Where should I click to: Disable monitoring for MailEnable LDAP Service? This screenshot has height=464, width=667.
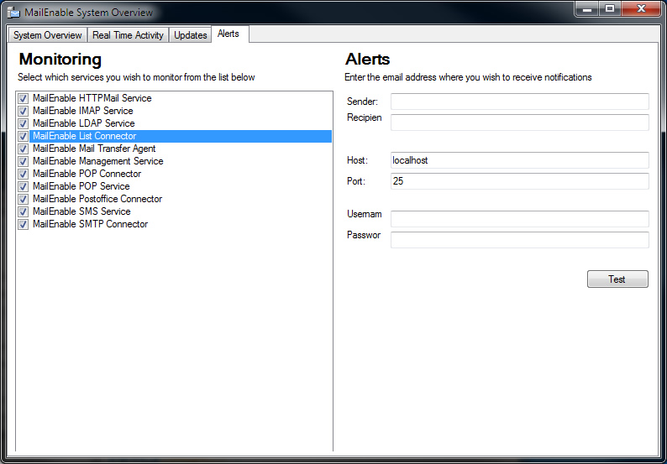pos(23,123)
